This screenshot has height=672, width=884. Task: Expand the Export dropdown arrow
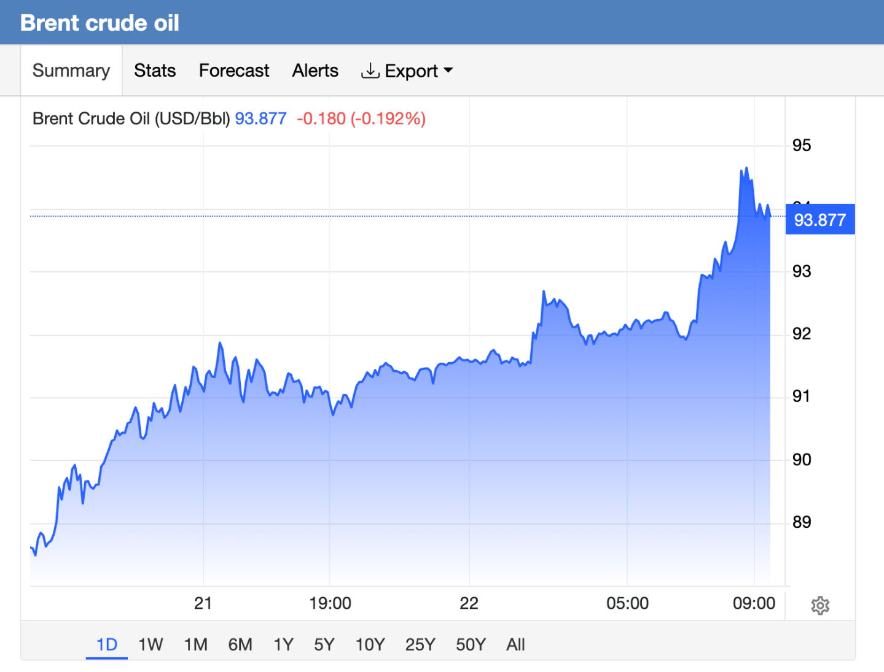[x=448, y=71]
